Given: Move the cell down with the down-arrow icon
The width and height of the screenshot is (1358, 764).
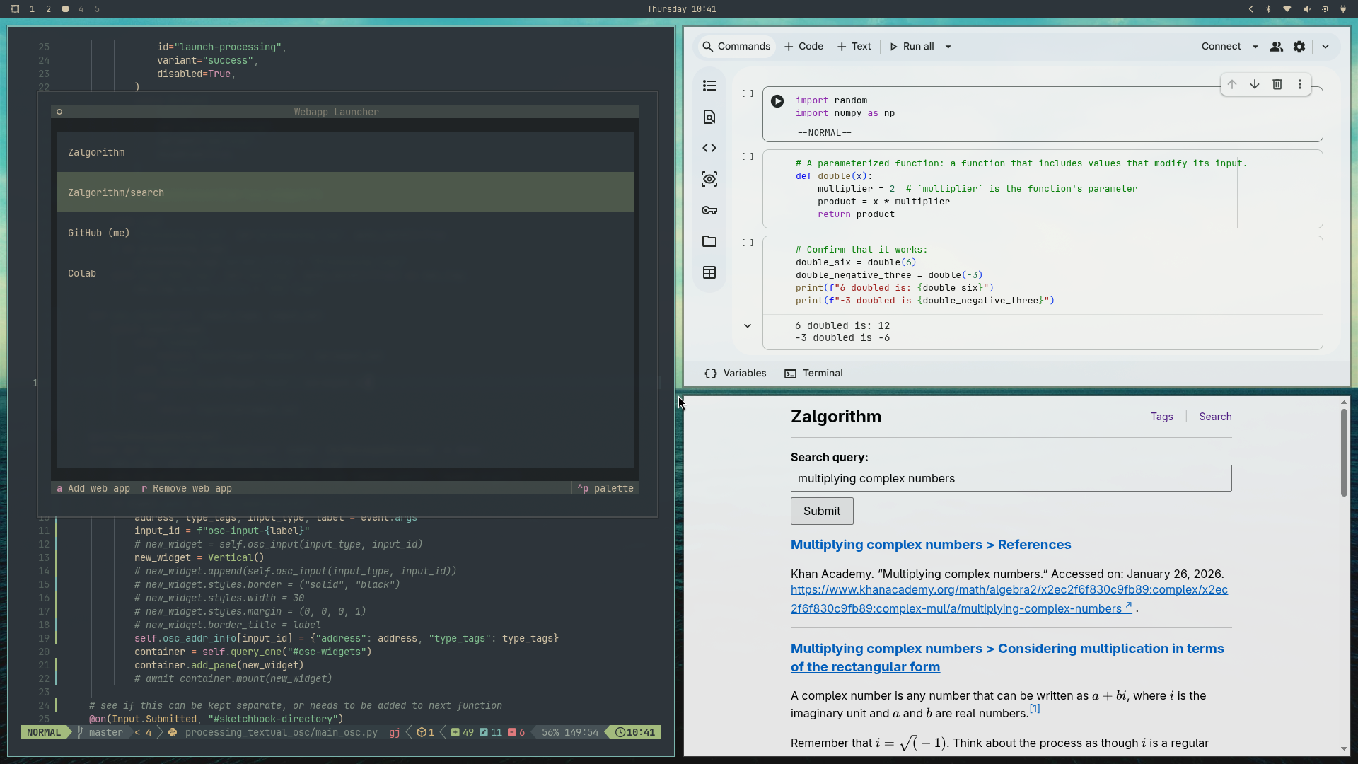Looking at the screenshot, I should (x=1255, y=84).
